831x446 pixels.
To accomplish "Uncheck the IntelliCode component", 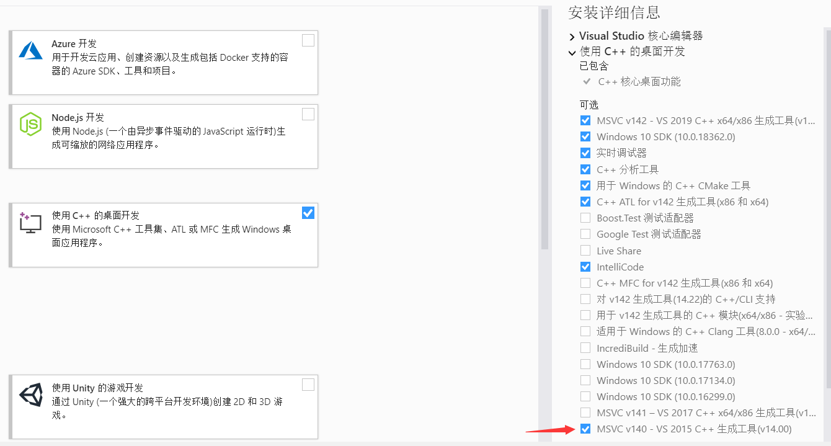I will (x=585, y=267).
